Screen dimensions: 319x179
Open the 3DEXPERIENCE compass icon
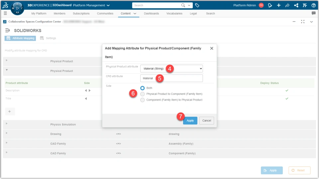click(17, 8)
